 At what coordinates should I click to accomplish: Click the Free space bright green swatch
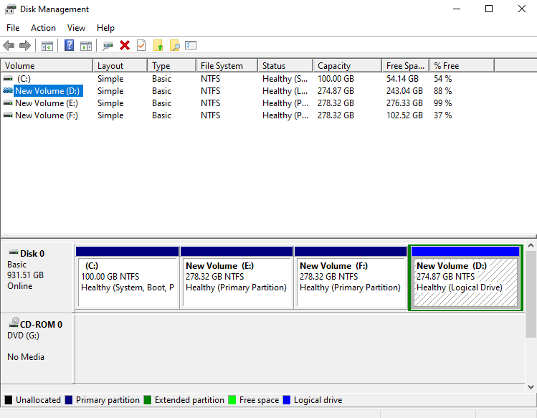232,400
